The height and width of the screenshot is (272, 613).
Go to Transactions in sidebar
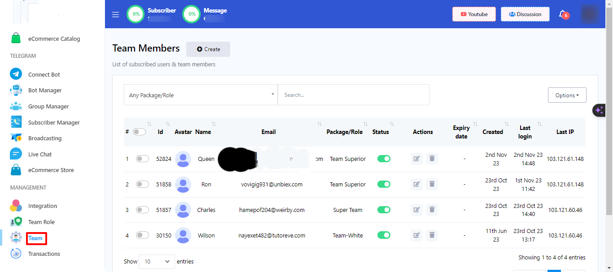(44, 254)
